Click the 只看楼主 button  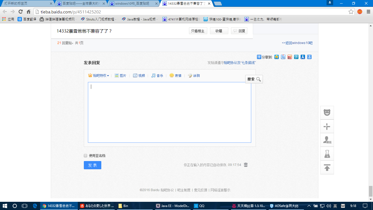(x=198, y=31)
